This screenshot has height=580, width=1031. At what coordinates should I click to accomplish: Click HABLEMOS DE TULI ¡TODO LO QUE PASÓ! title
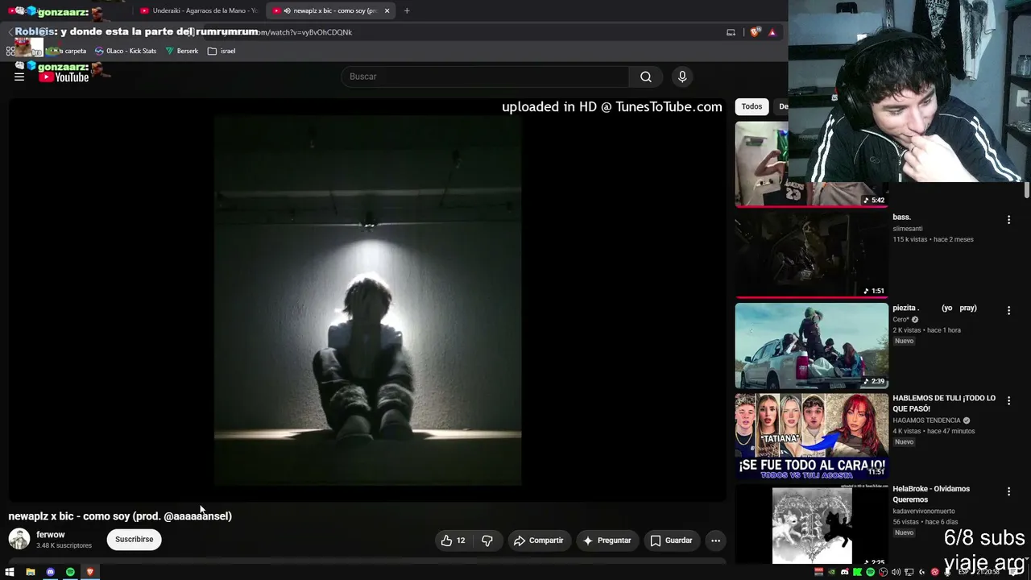[944, 404]
